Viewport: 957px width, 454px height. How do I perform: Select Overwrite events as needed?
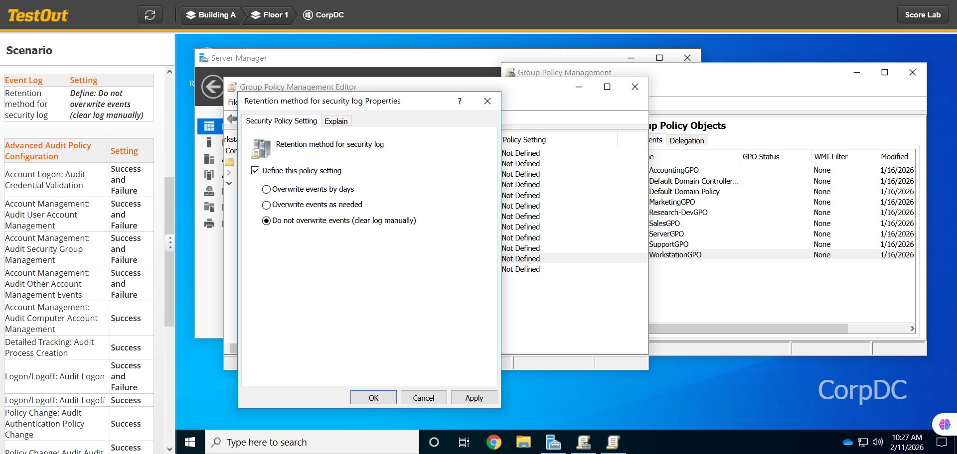pyautogui.click(x=266, y=205)
